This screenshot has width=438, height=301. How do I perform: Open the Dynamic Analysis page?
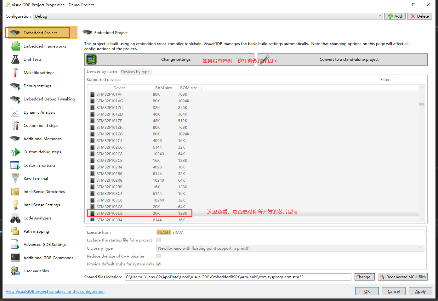pyautogui.click(x=39, y=112)
